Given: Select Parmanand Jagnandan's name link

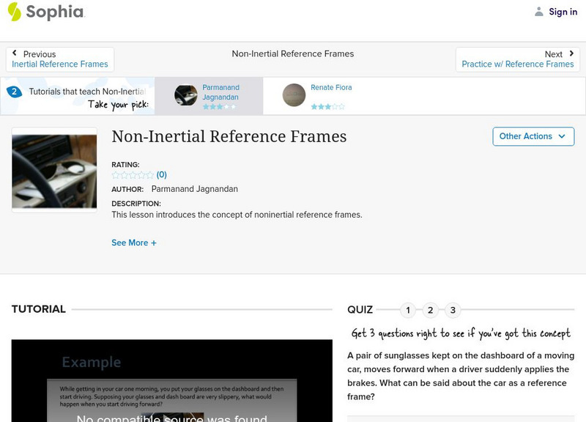Looking at the screenshot, I should click(220, 92).
